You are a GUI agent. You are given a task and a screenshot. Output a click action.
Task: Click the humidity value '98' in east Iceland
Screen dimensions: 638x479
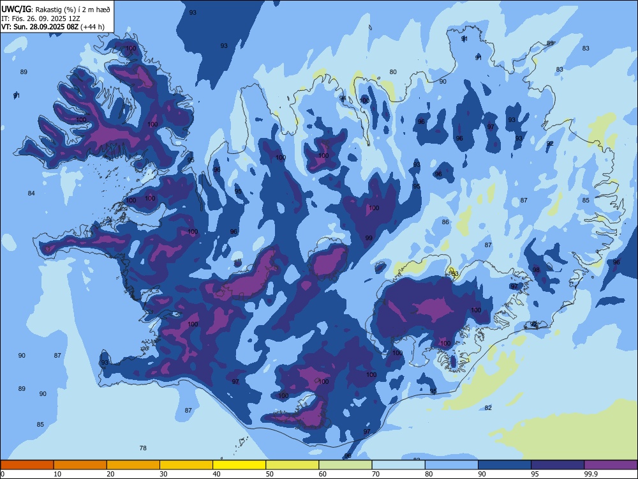(536, 270)
